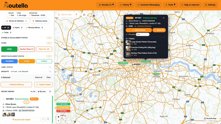Check the ##1051 order checkbox
This screenshot has height=124, width=221.
pos(4,99)
